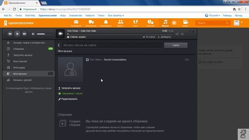The image size is (249, 140).
Task: Mute the player volume icon
Action: coord(33,34)
